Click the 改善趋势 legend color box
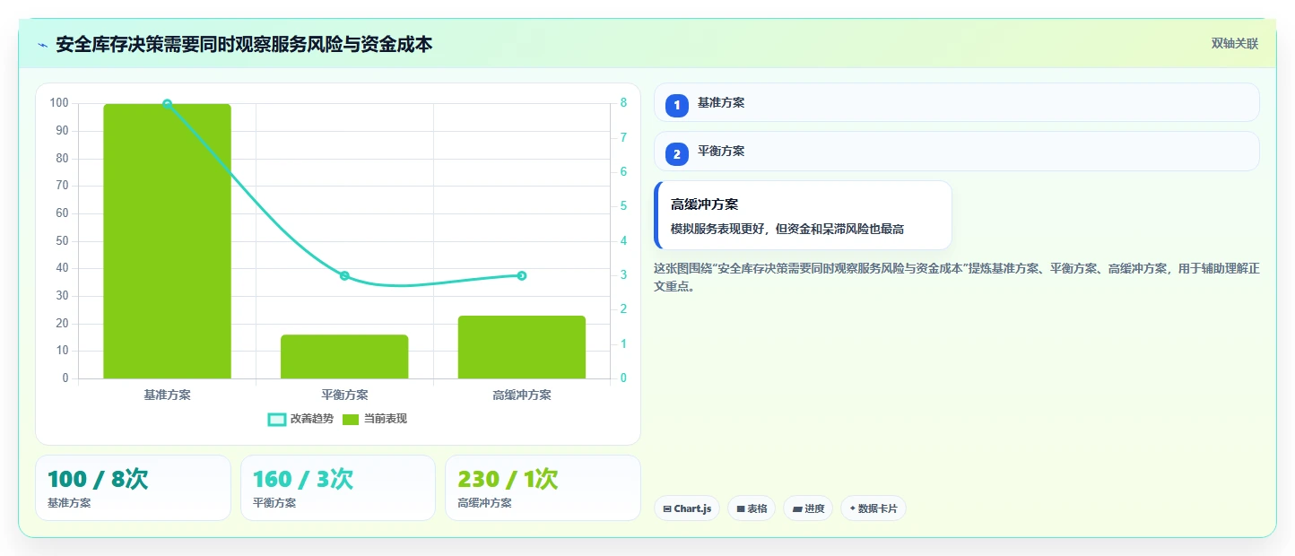1295x556 pixels. pyautogui.click(x=277, y=420)
